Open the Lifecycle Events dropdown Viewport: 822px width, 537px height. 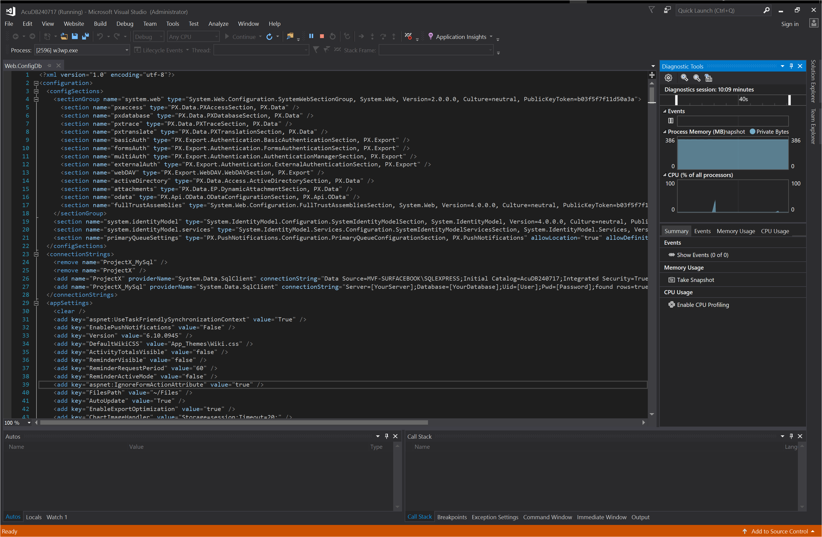(162, 50)
